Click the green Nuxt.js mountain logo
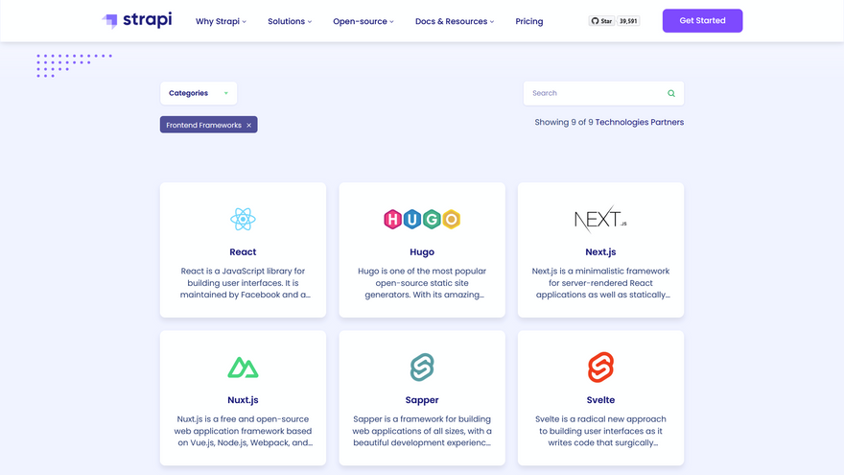 [x=243, y=367]
